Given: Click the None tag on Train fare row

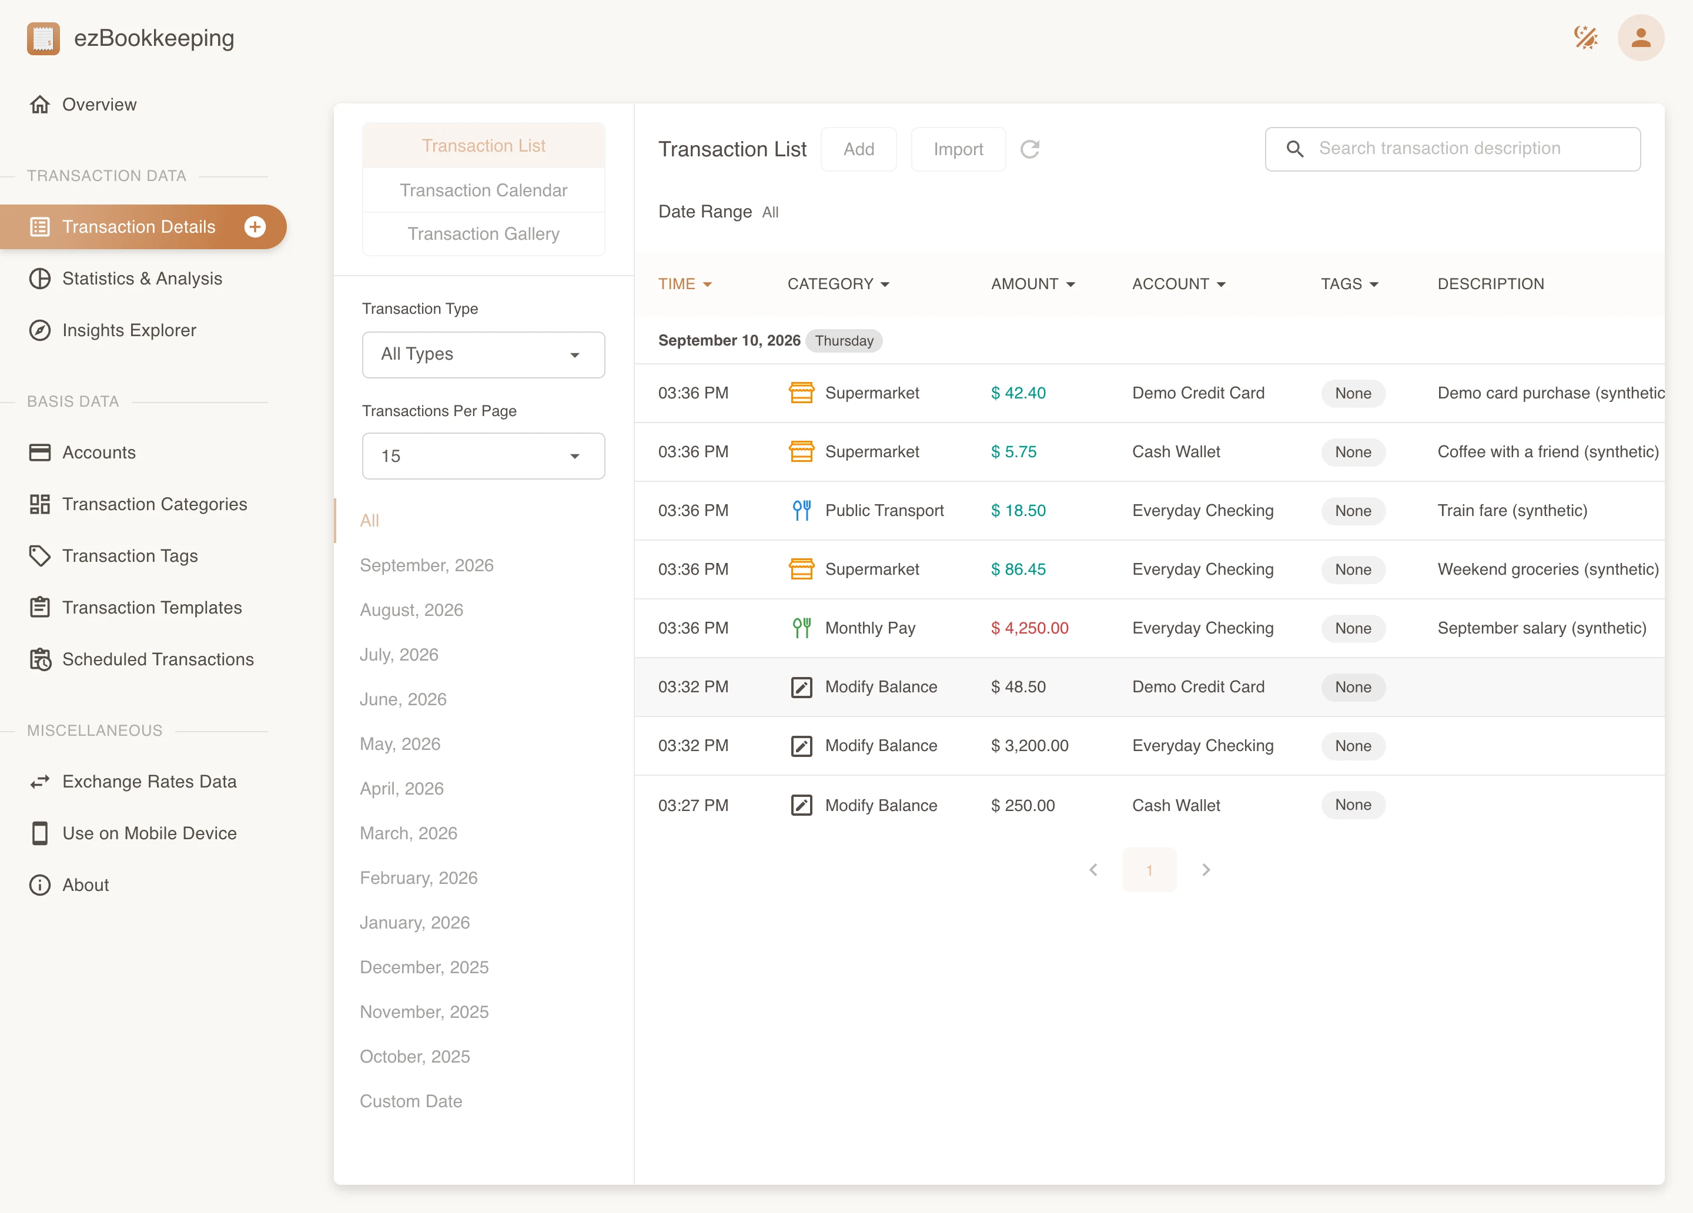Looking at the screenshot, I should point(1353,511).
